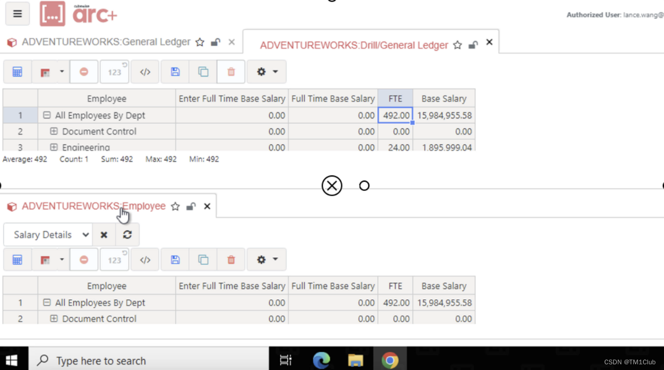Toggle lock on General Ledger tab

tap(215, 43)
